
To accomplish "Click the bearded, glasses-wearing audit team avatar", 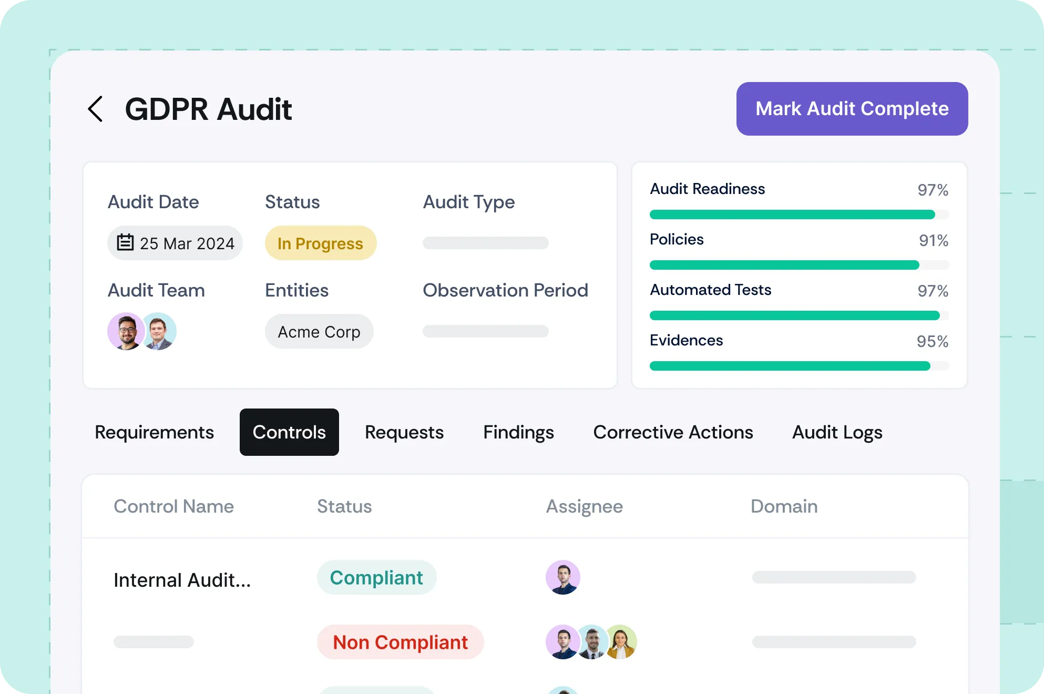I will pyautogui.click(x=126, y=331).
